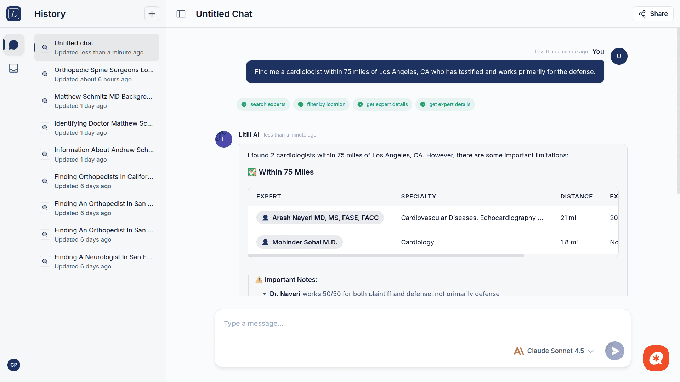Screen dimensions: 680x382
Task: Click the send message arrow button
Action: 614,351
